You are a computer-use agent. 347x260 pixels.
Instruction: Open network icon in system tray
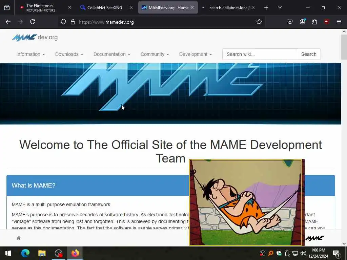click(295, 253)
